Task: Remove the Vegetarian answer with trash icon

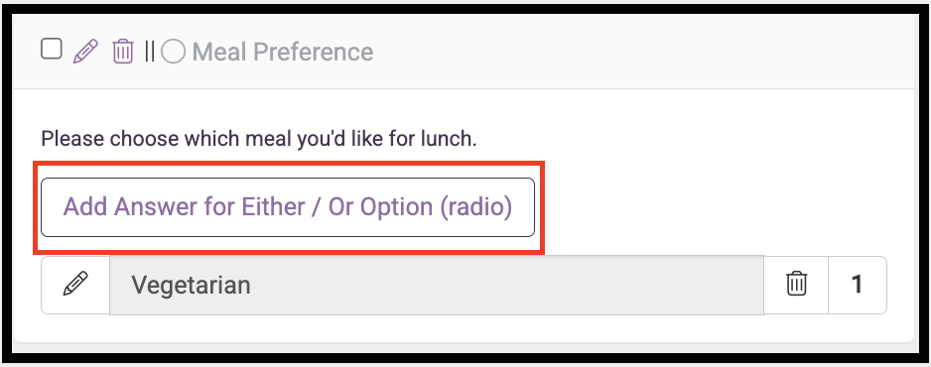Action: (796, 285)
